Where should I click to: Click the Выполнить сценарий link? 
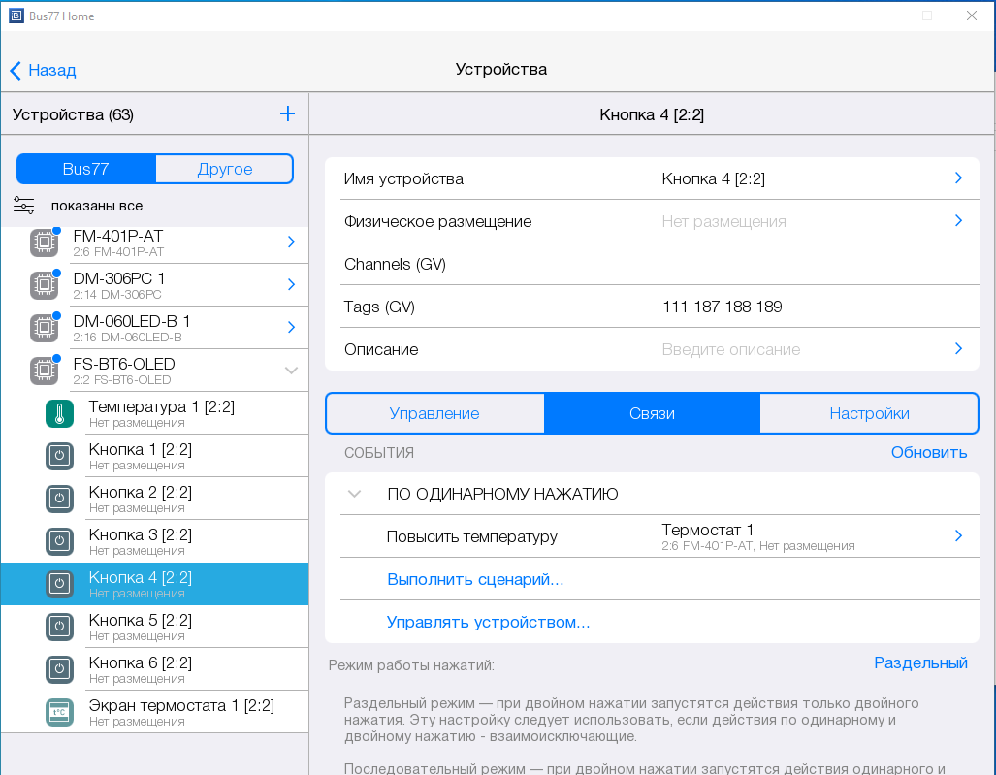click(x=475, y=579)
